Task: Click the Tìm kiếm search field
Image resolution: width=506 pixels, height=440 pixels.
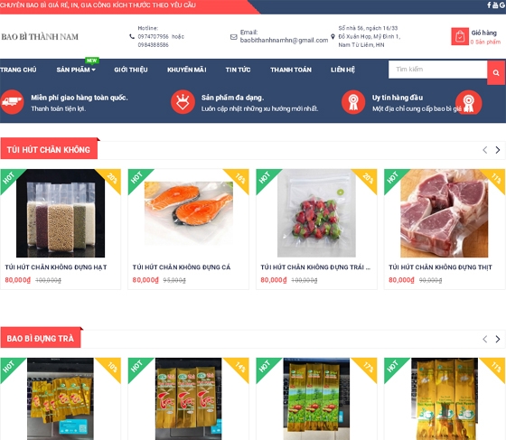Action: [x=438, y=70]
